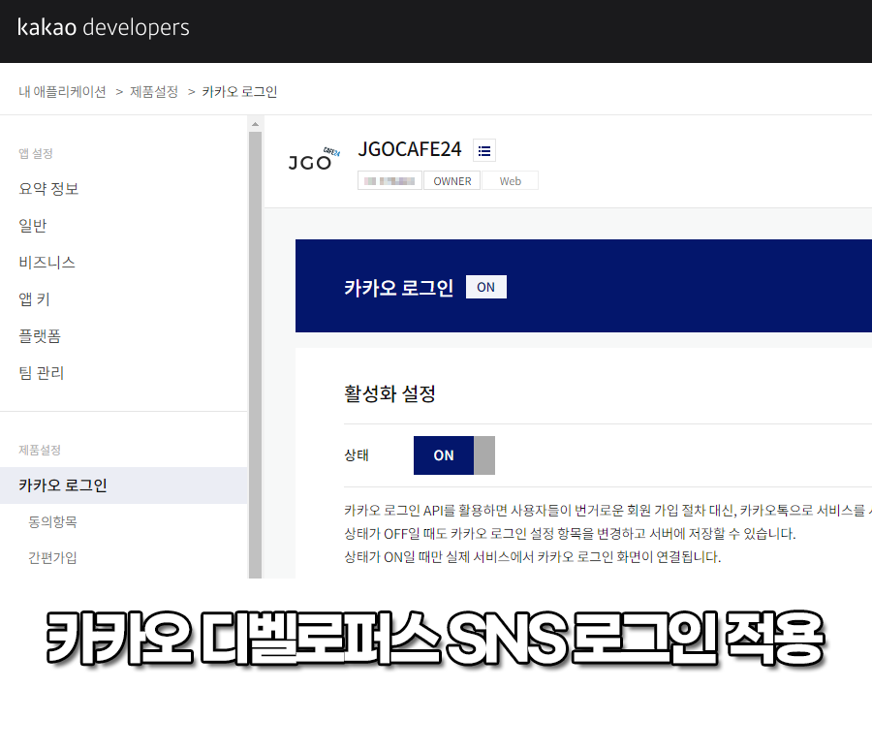Select 일반 in the sidebar
Viewport: 872px width, 751px height.
point(33,225)
